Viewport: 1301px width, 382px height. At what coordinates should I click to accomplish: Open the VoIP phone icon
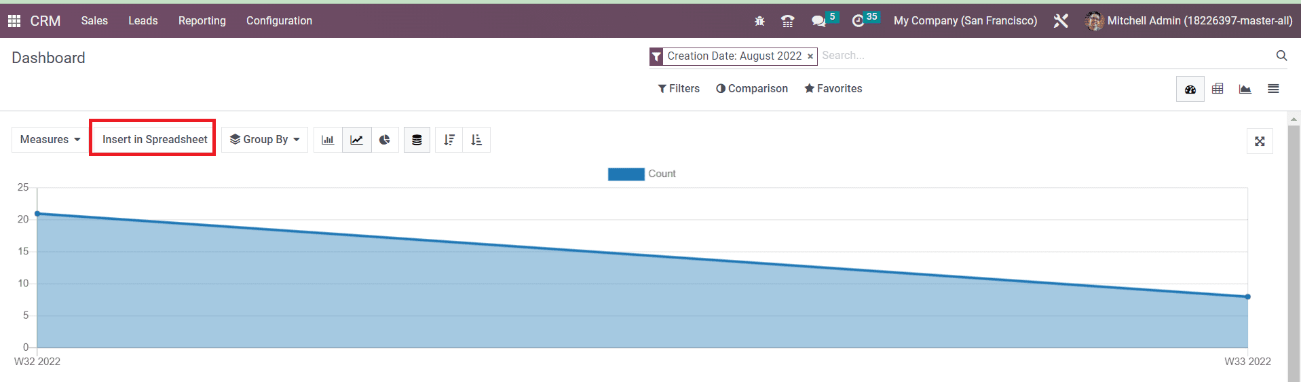[x=787, y=21]
